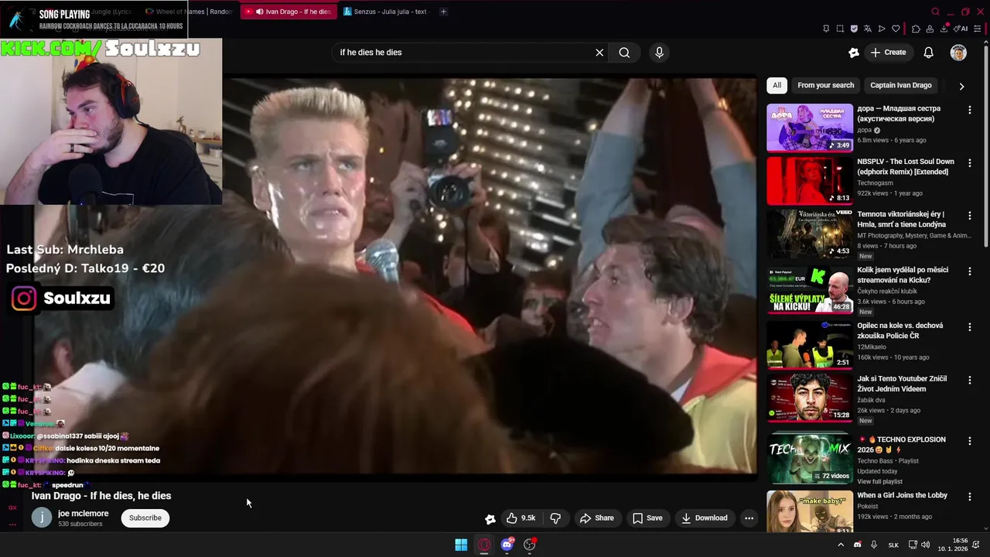Like the video with thumbs up

click(x=521, y=518)
